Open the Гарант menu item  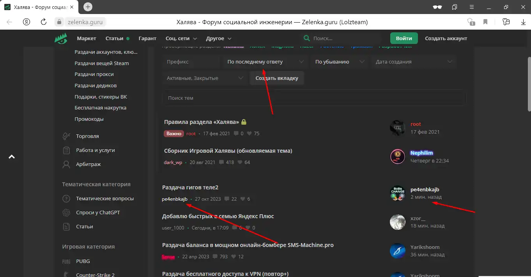(147, 38)
